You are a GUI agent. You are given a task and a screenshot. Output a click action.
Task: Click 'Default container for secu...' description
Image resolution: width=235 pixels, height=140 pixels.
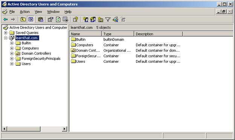pyautogui.click(x=158, y=56)
